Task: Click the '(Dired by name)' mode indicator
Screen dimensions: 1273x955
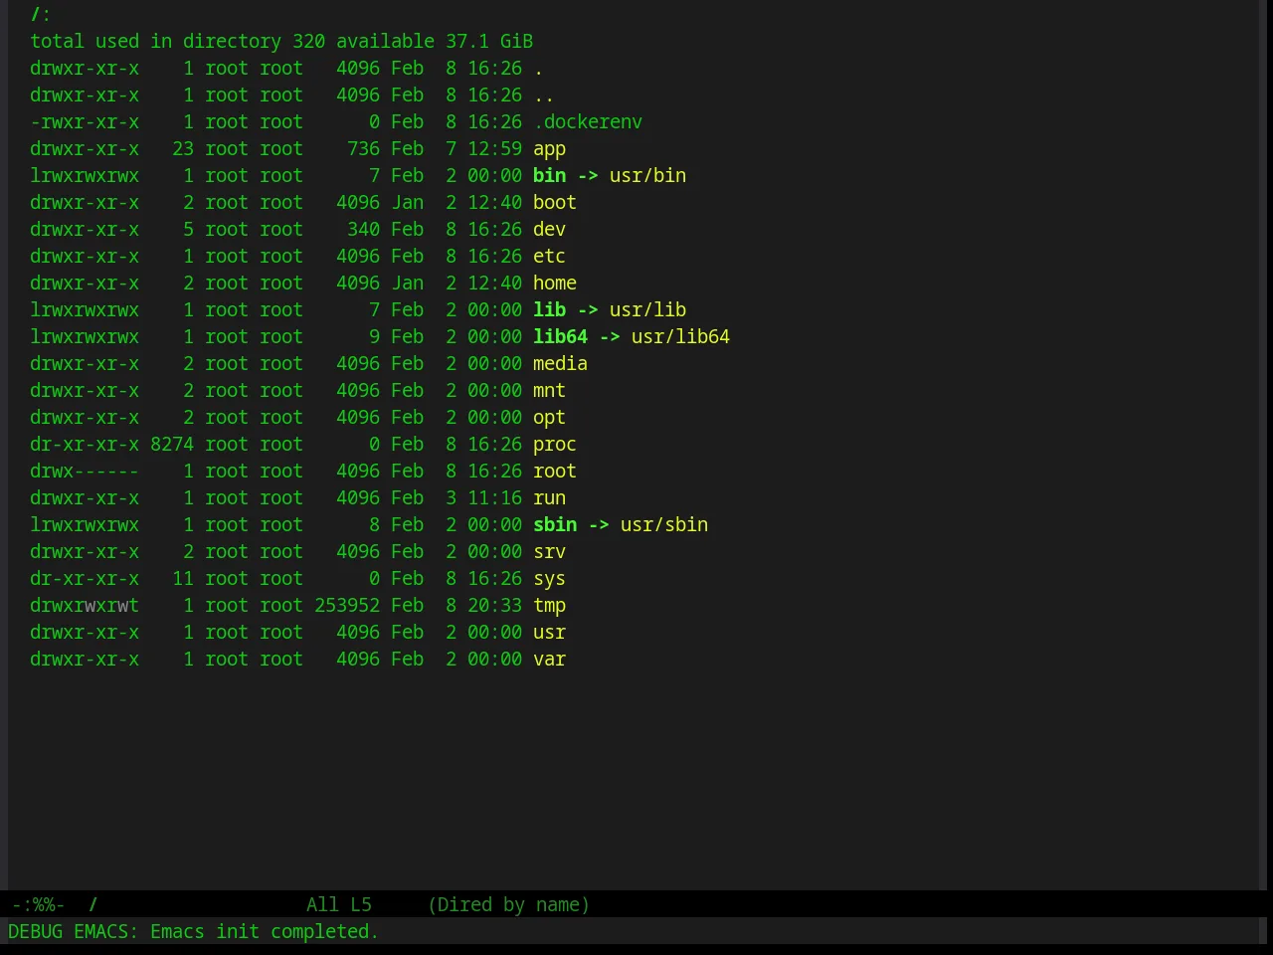Action: (x=508, y=904)
